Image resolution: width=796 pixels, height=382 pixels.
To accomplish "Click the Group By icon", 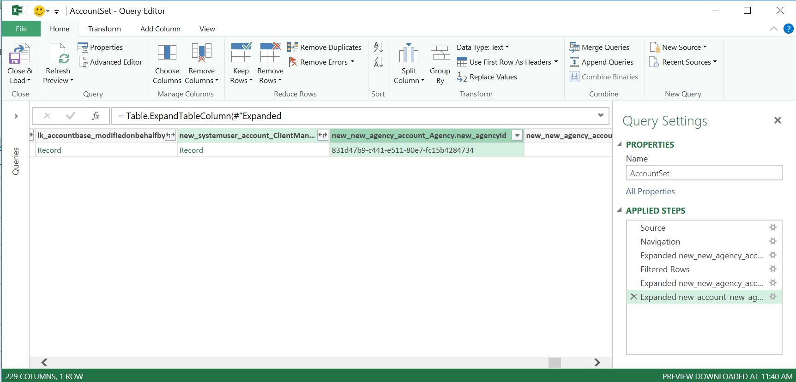I will click(440, 53).
